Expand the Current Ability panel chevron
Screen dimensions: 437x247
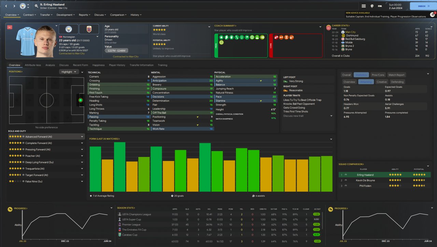pyautogui.click(x=209, y=26)
